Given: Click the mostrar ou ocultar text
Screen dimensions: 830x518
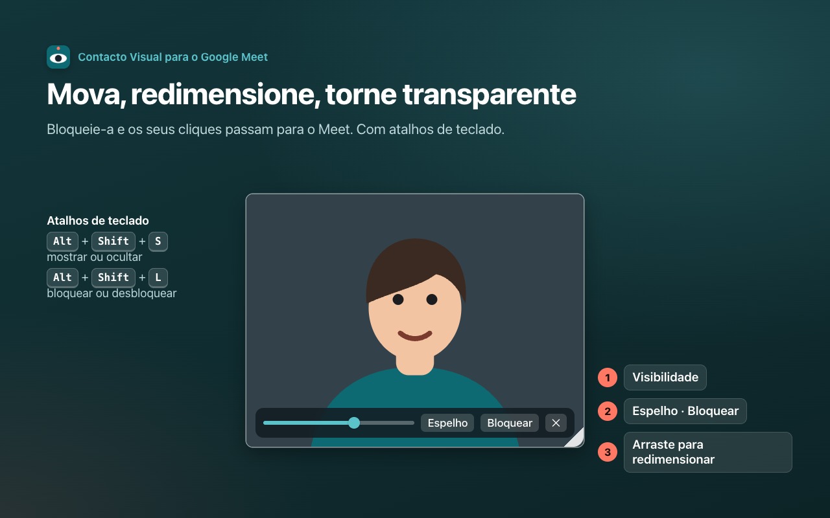Looking at the screenshot, I should pos(95,257).
